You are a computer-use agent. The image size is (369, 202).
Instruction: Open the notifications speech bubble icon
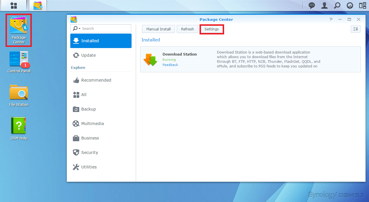click(x=312, y=5)
